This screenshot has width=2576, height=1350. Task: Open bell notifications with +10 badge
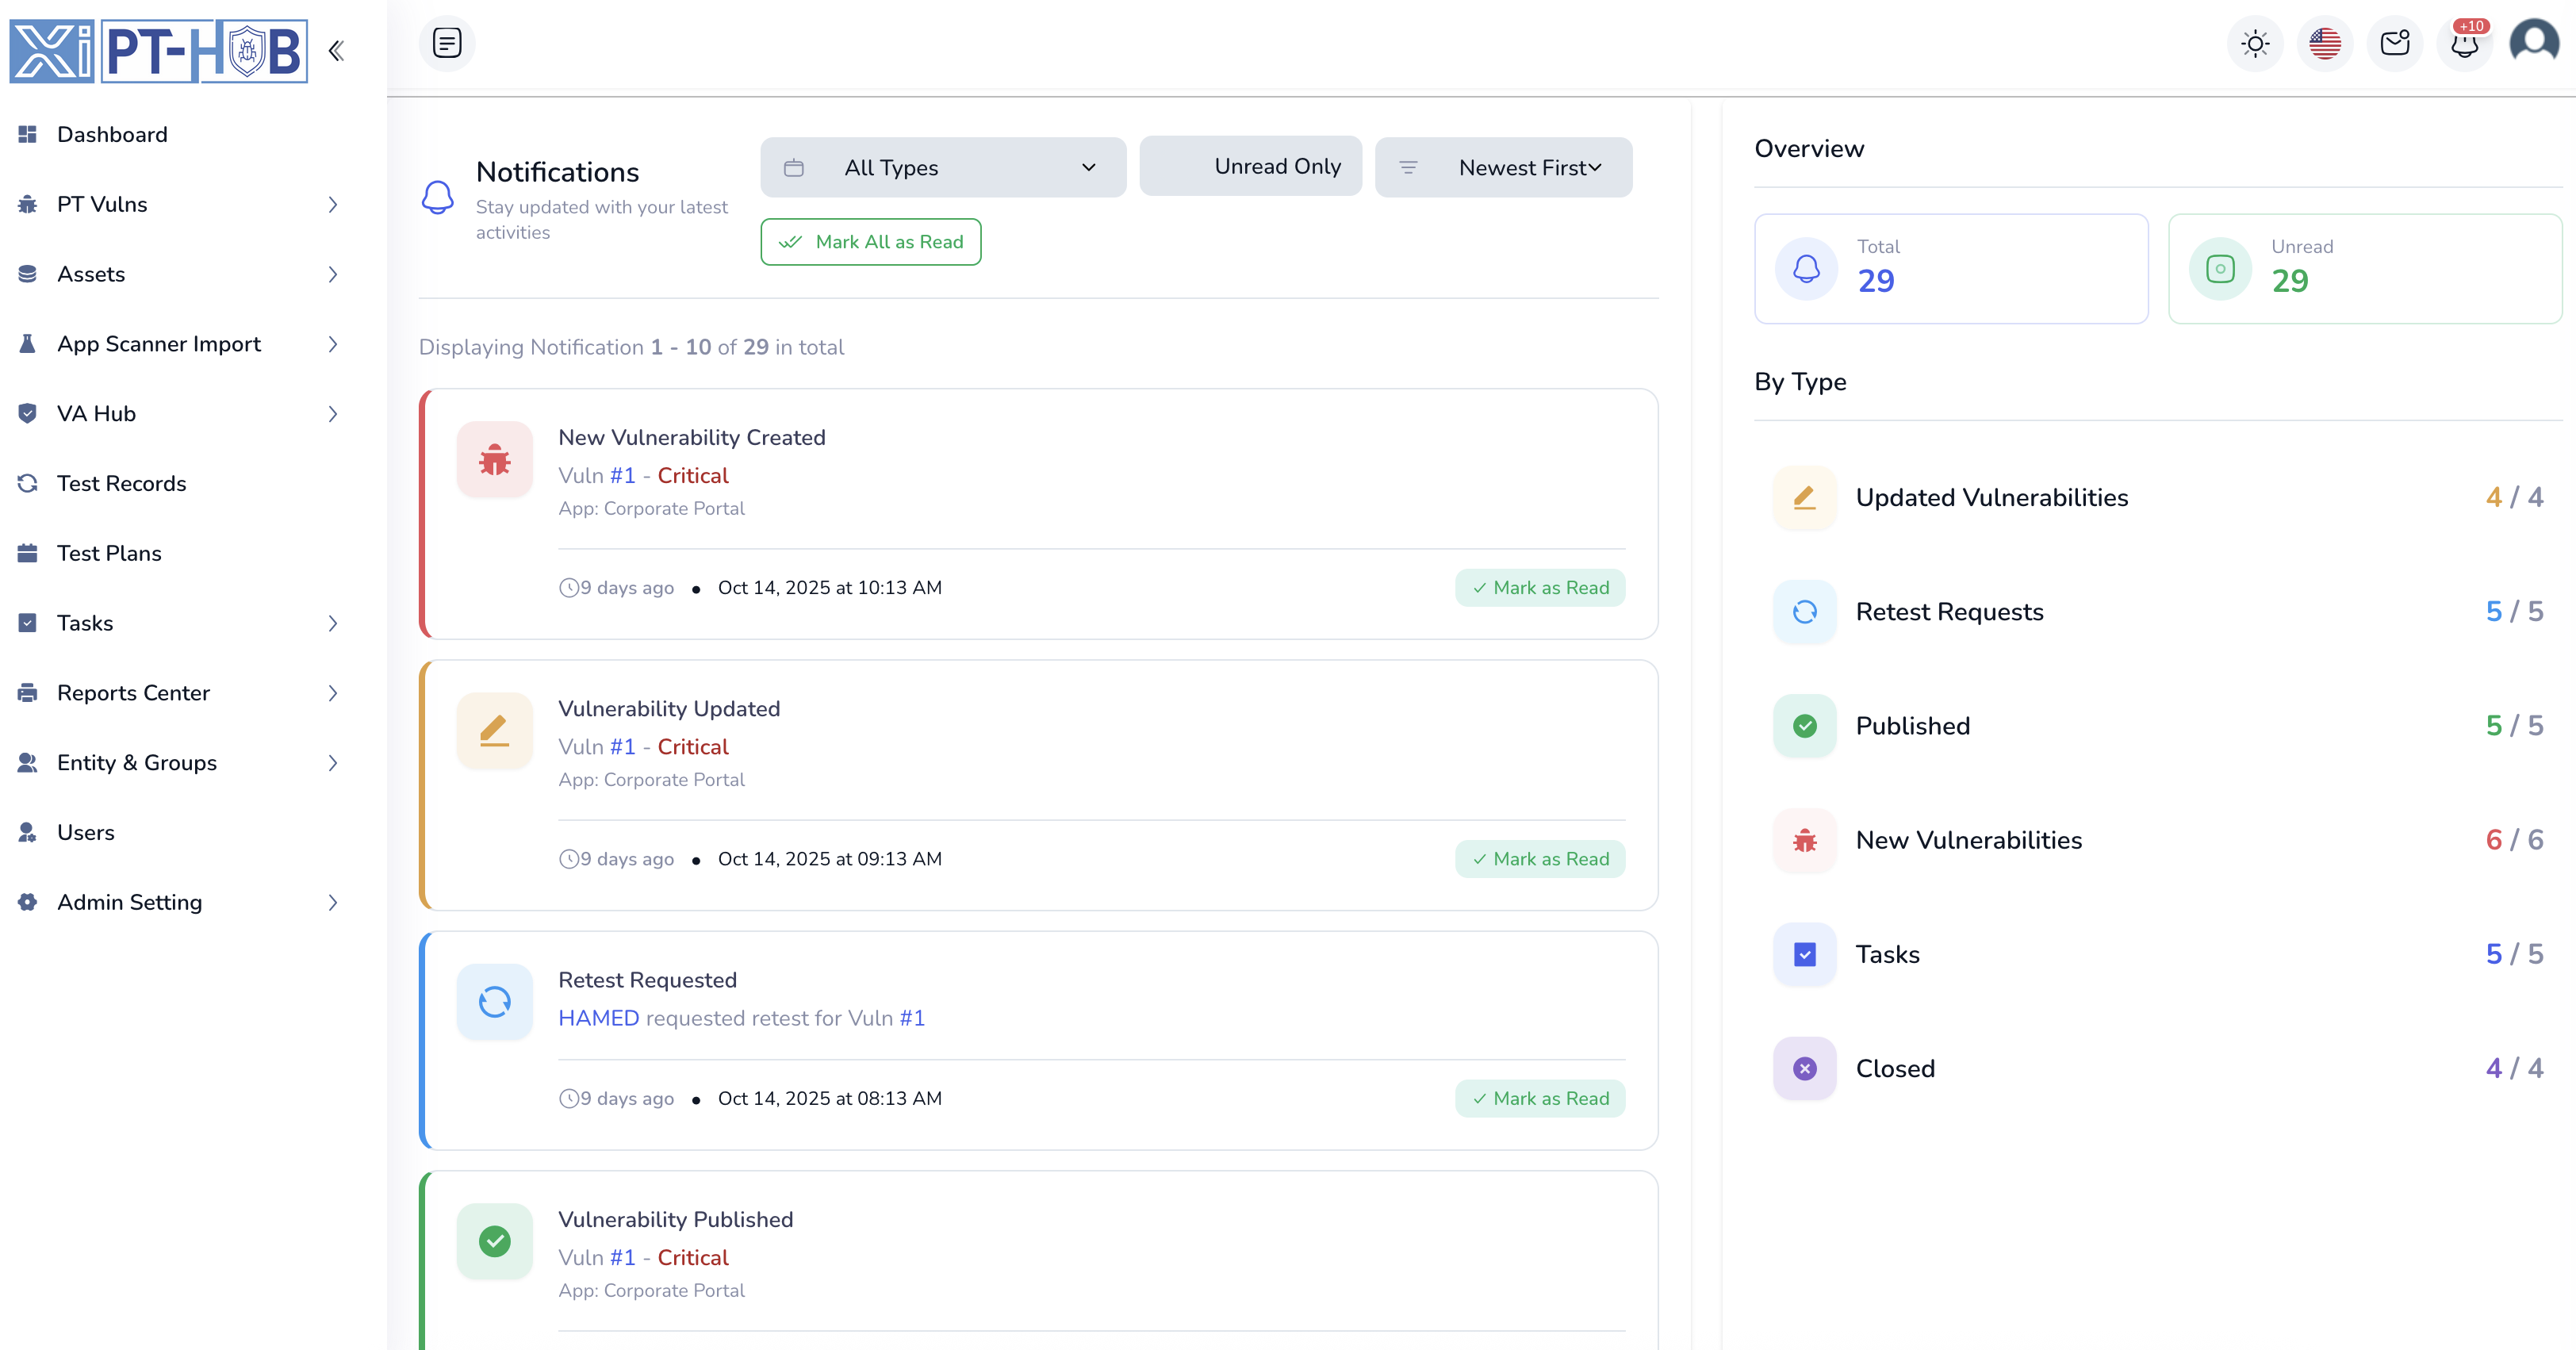pos(2465,44)
